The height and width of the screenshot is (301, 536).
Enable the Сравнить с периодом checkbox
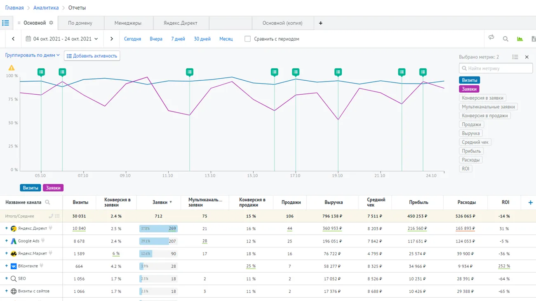(247, 39)
